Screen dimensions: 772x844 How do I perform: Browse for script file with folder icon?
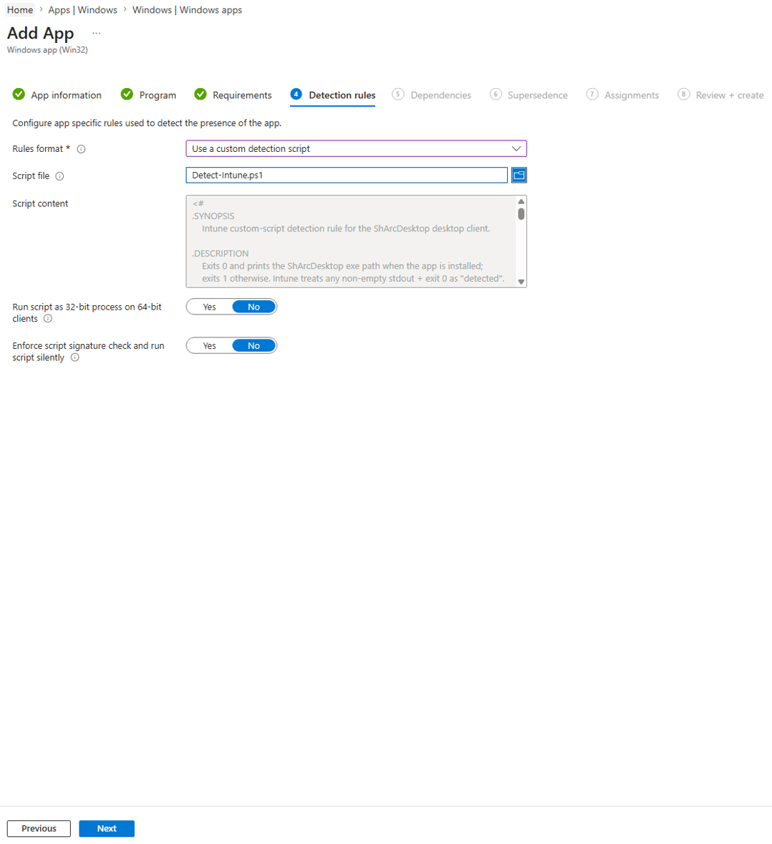518,175
